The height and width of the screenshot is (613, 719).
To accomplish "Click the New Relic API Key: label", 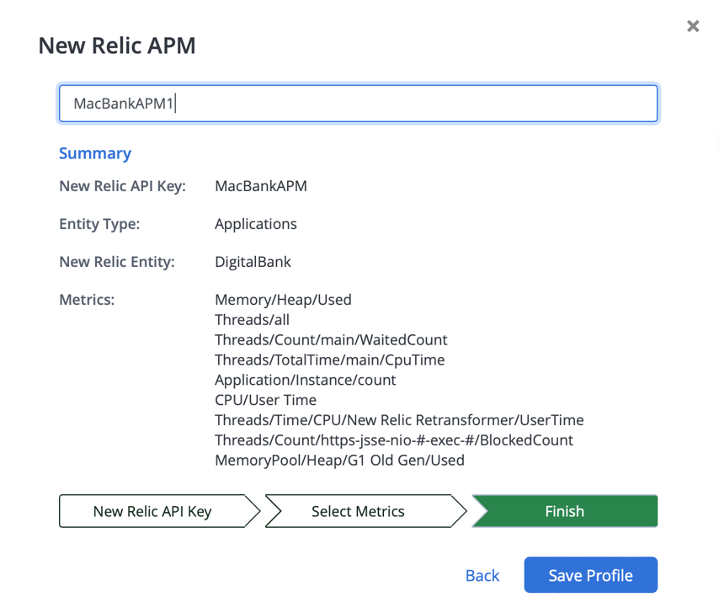I will (122, 186).
